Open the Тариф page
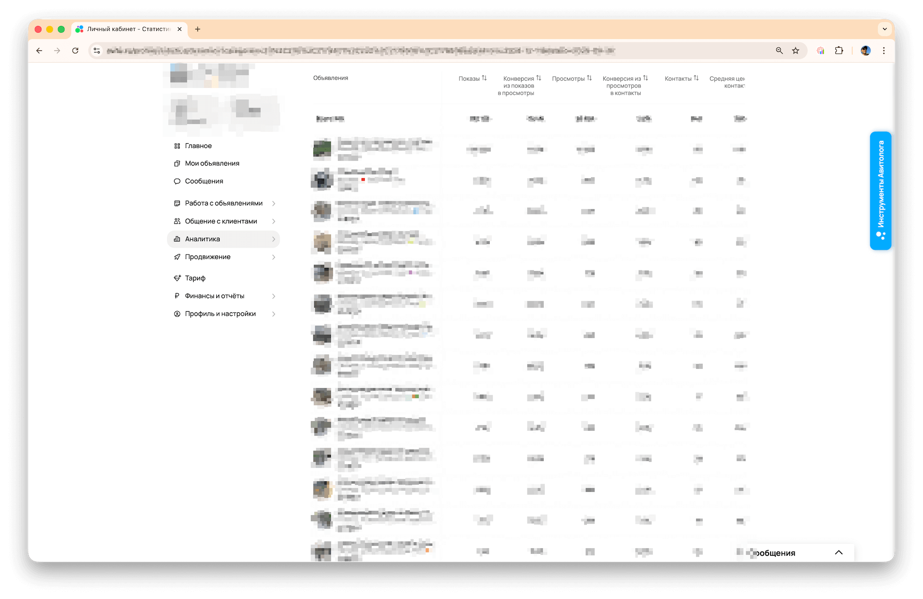This screenshot has height=599, width=923. (195, 278)
